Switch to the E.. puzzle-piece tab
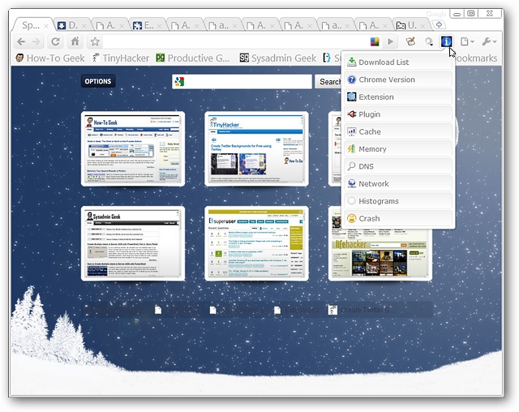The height and width of the screenshot is (412, 519). 148,25
